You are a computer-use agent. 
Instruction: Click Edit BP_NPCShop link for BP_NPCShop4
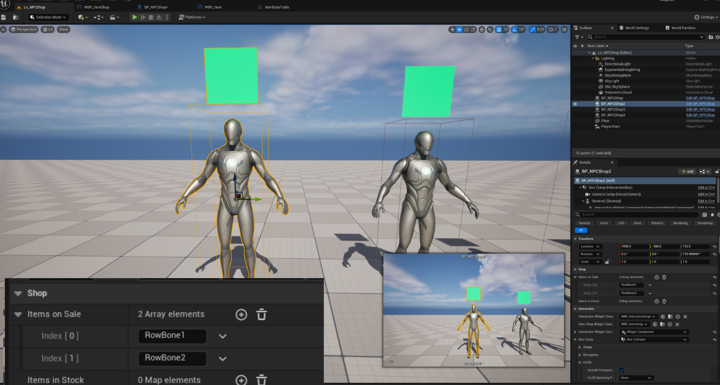coord(700,115)
